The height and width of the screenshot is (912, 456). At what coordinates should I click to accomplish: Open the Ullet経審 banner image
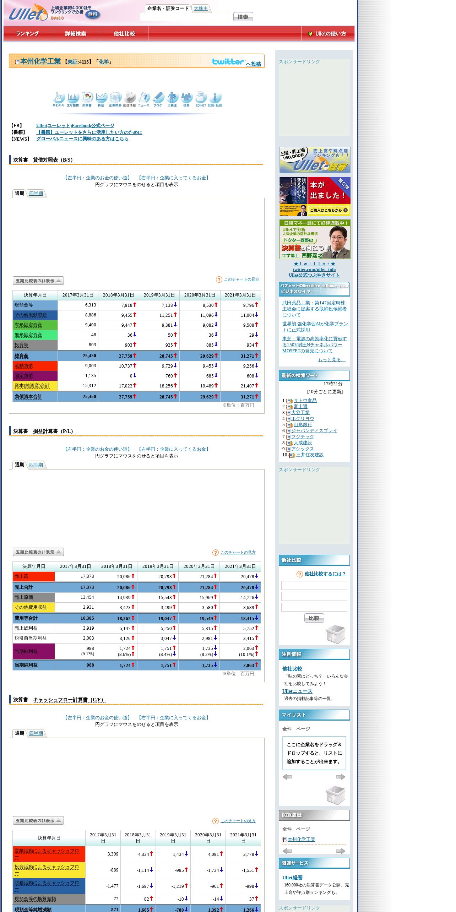point(315,160)
